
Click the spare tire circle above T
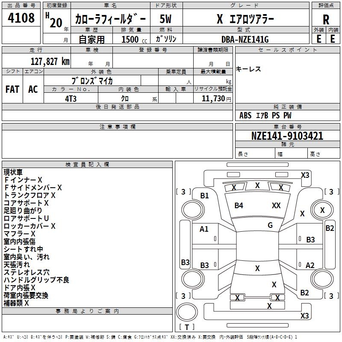(x=187, y=312)
